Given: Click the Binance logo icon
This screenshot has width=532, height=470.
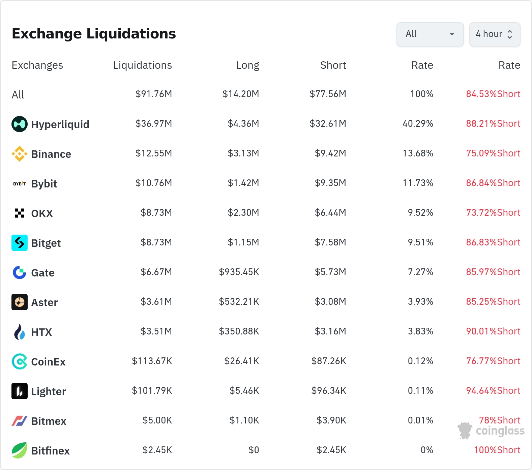Looking at the screenshot, I should click(20, 154).
